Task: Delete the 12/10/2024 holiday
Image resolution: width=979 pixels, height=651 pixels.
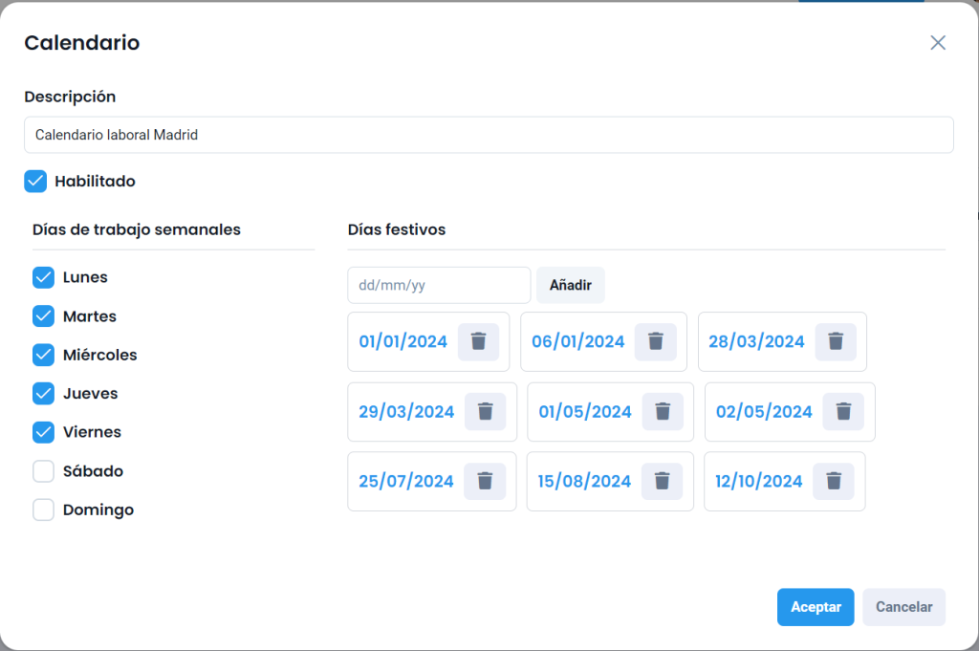Action: click(834, 481)
